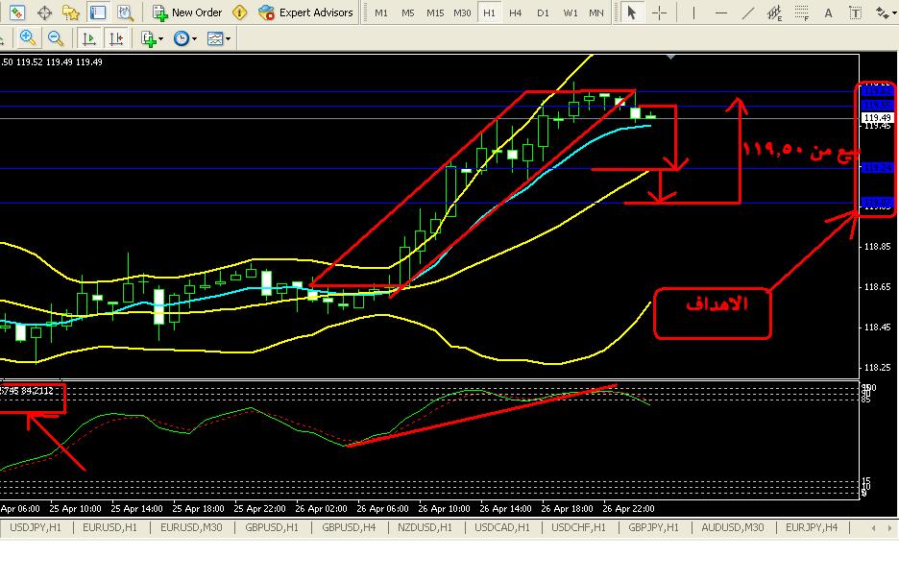The image size is (899, 582).
Task: Click the chart shift triangle marker
Action: pos(670,58)
